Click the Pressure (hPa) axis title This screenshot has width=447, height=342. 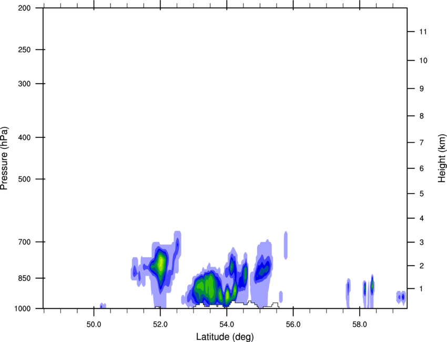(x=5, y=158)
